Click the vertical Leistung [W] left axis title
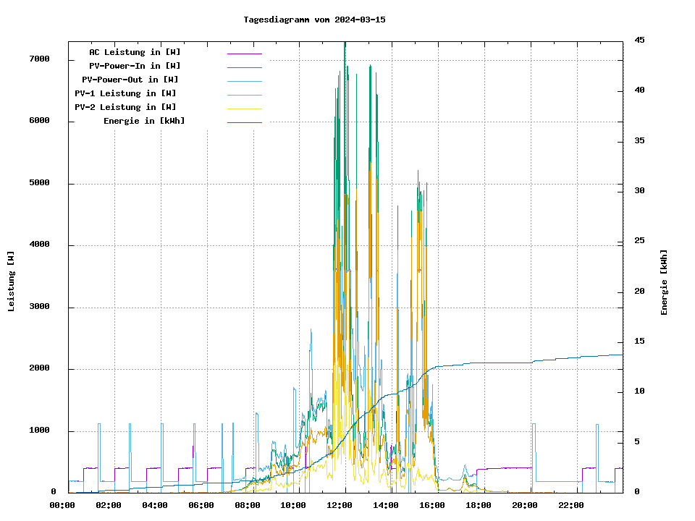Image resolution: width=695 pixels, height=521 pixels. click(11, 281)
